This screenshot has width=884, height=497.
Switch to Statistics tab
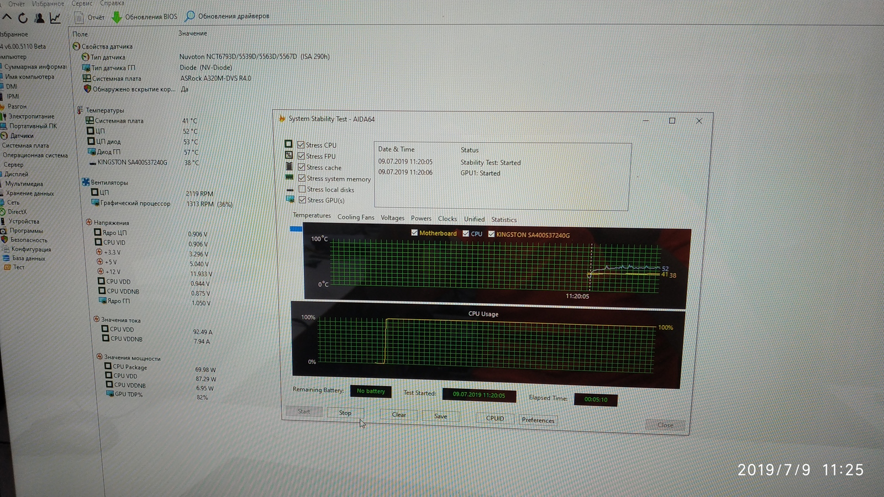[504, 219]
